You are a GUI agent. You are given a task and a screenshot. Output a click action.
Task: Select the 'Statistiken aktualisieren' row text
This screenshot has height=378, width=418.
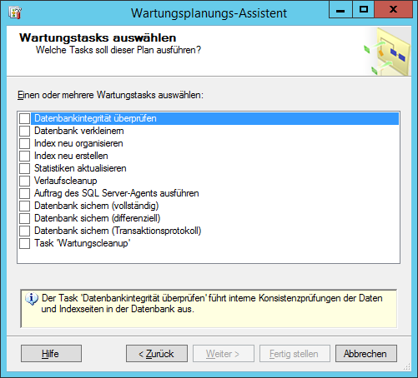pos(80,168)
